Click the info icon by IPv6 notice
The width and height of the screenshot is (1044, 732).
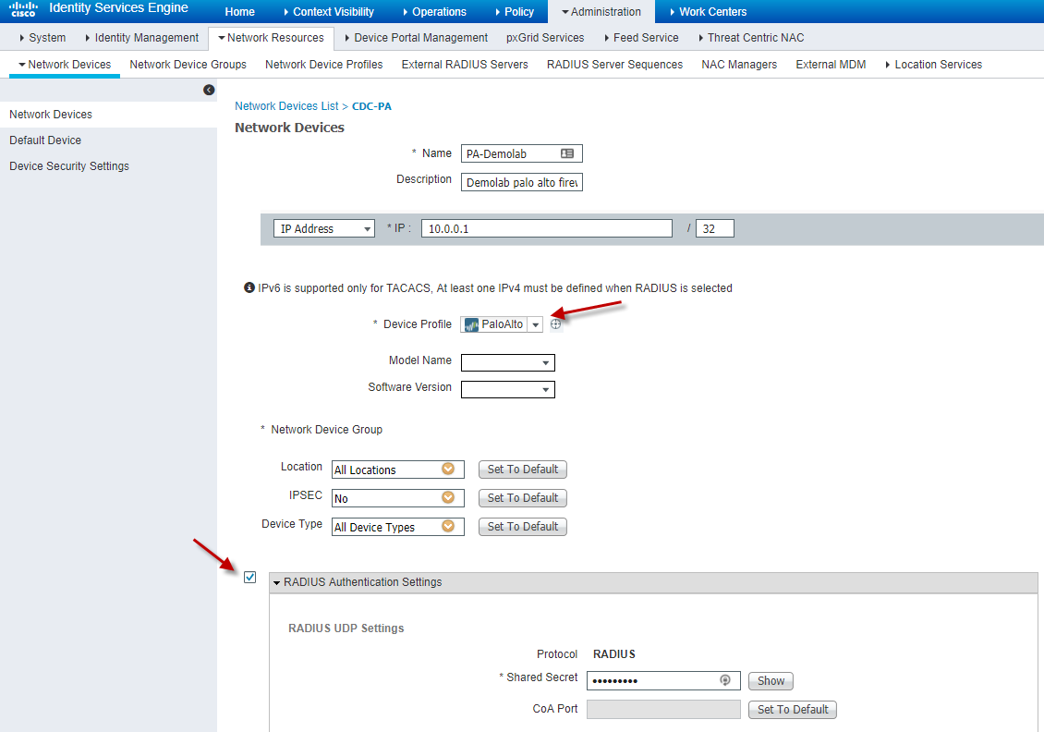(249, 287)
